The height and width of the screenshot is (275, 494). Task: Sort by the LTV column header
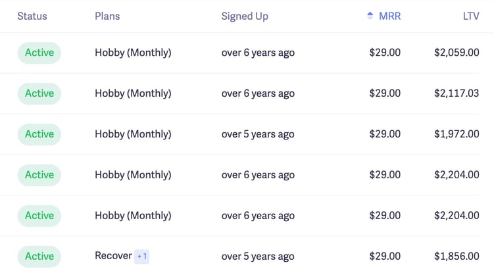(x=471, y=16)
